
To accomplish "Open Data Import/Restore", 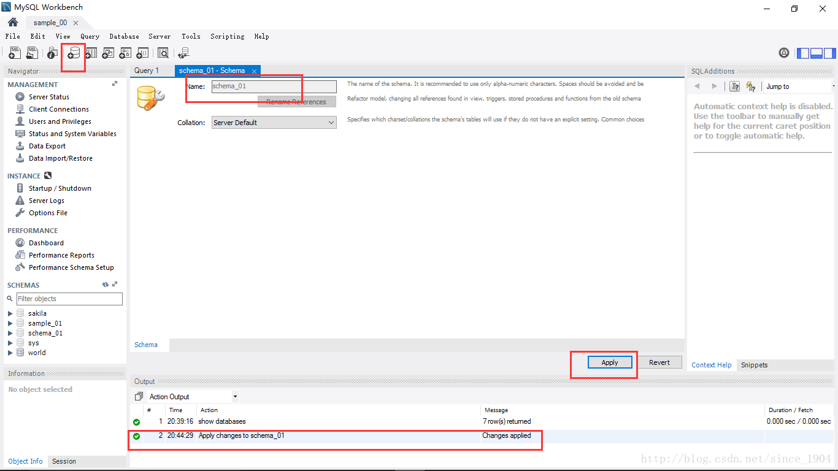I will 60,158.
